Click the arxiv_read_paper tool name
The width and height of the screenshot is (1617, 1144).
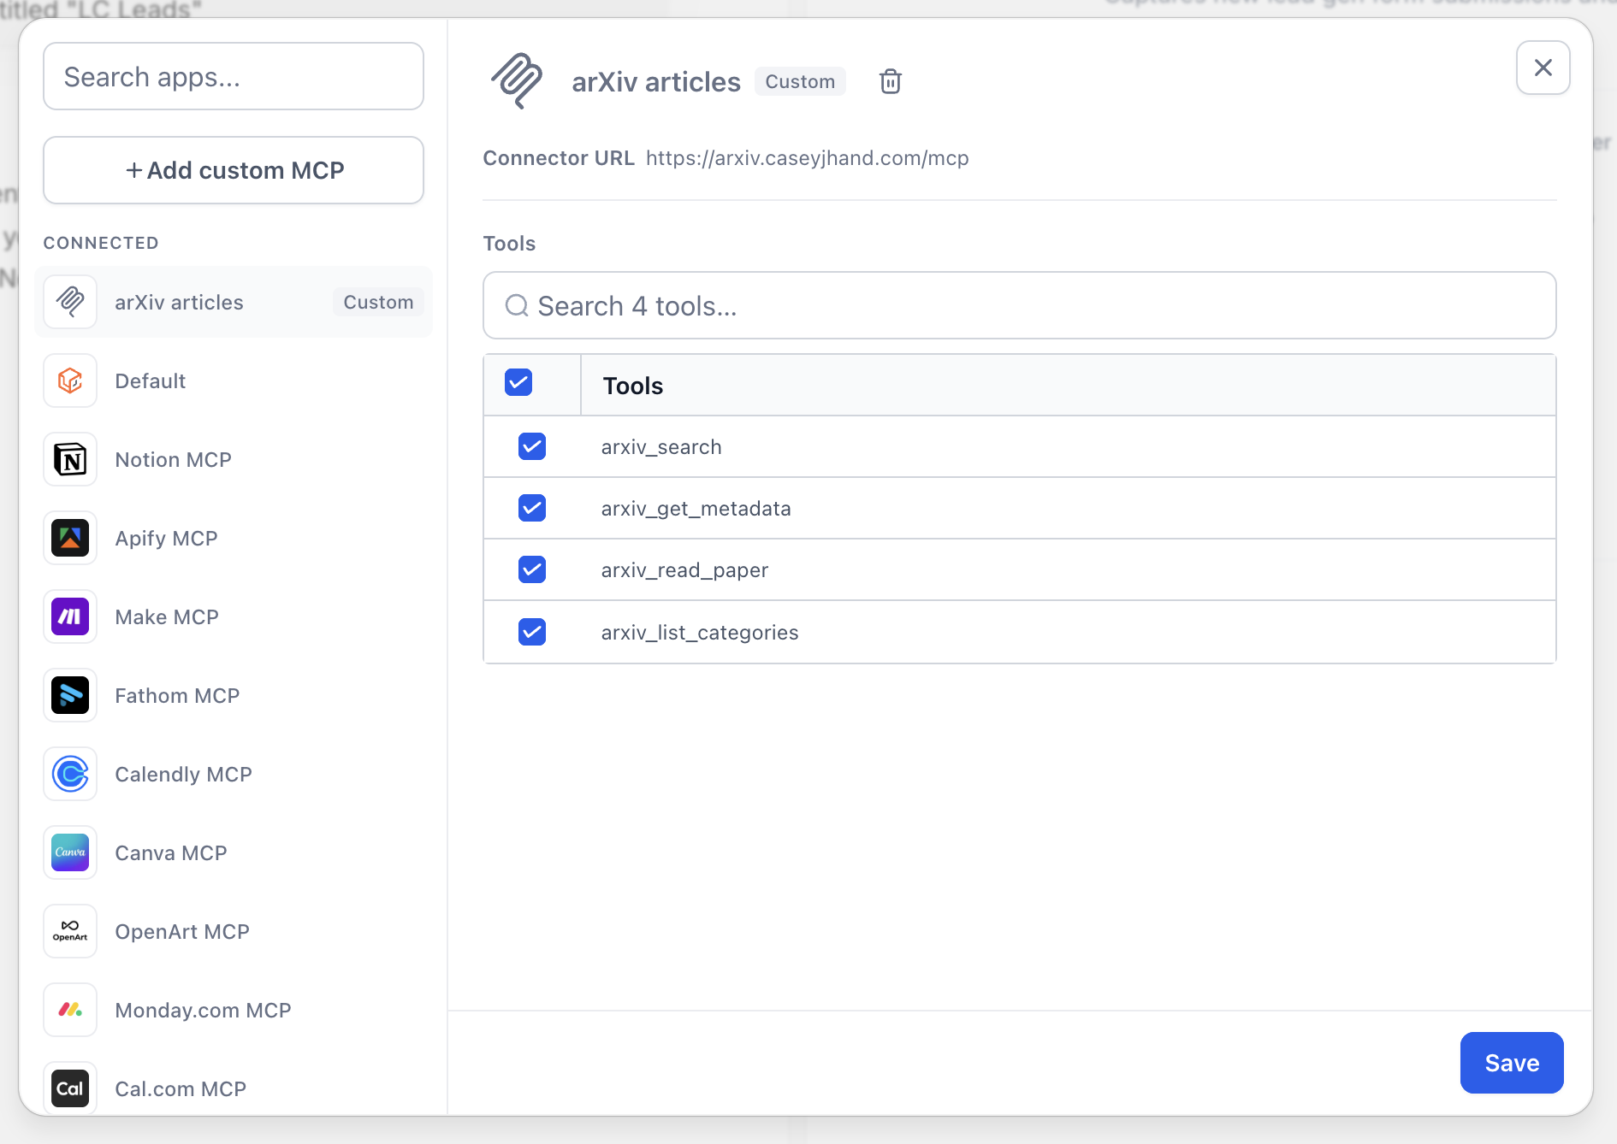(x=684, y=570)
